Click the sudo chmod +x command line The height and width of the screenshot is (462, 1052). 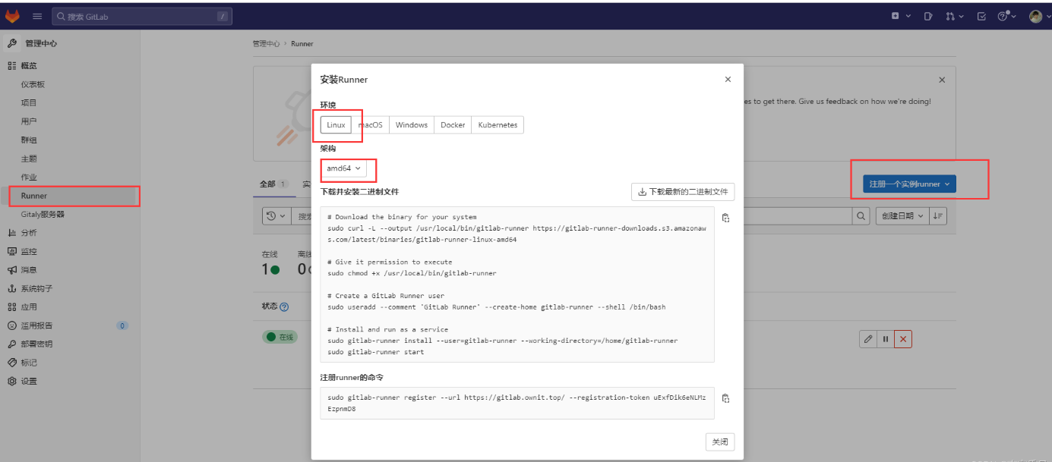pyautogui.click(x=412, y=273)
